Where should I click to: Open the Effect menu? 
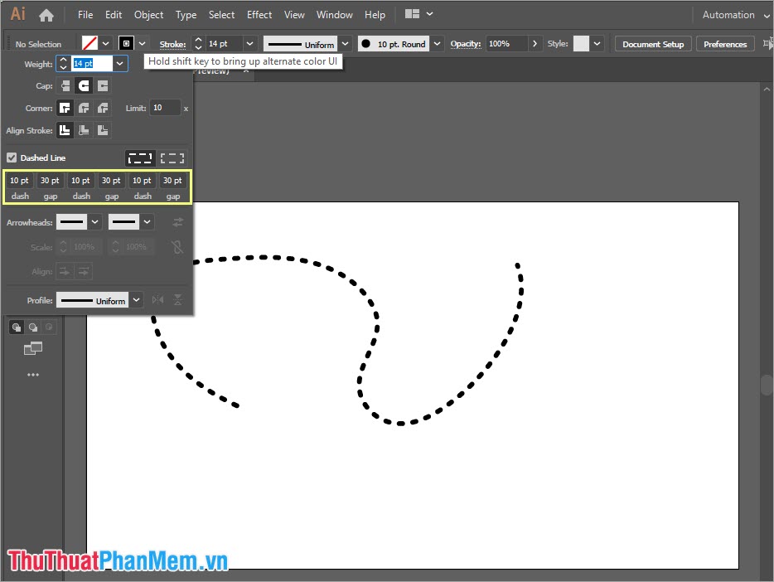[x=259, y=14]
